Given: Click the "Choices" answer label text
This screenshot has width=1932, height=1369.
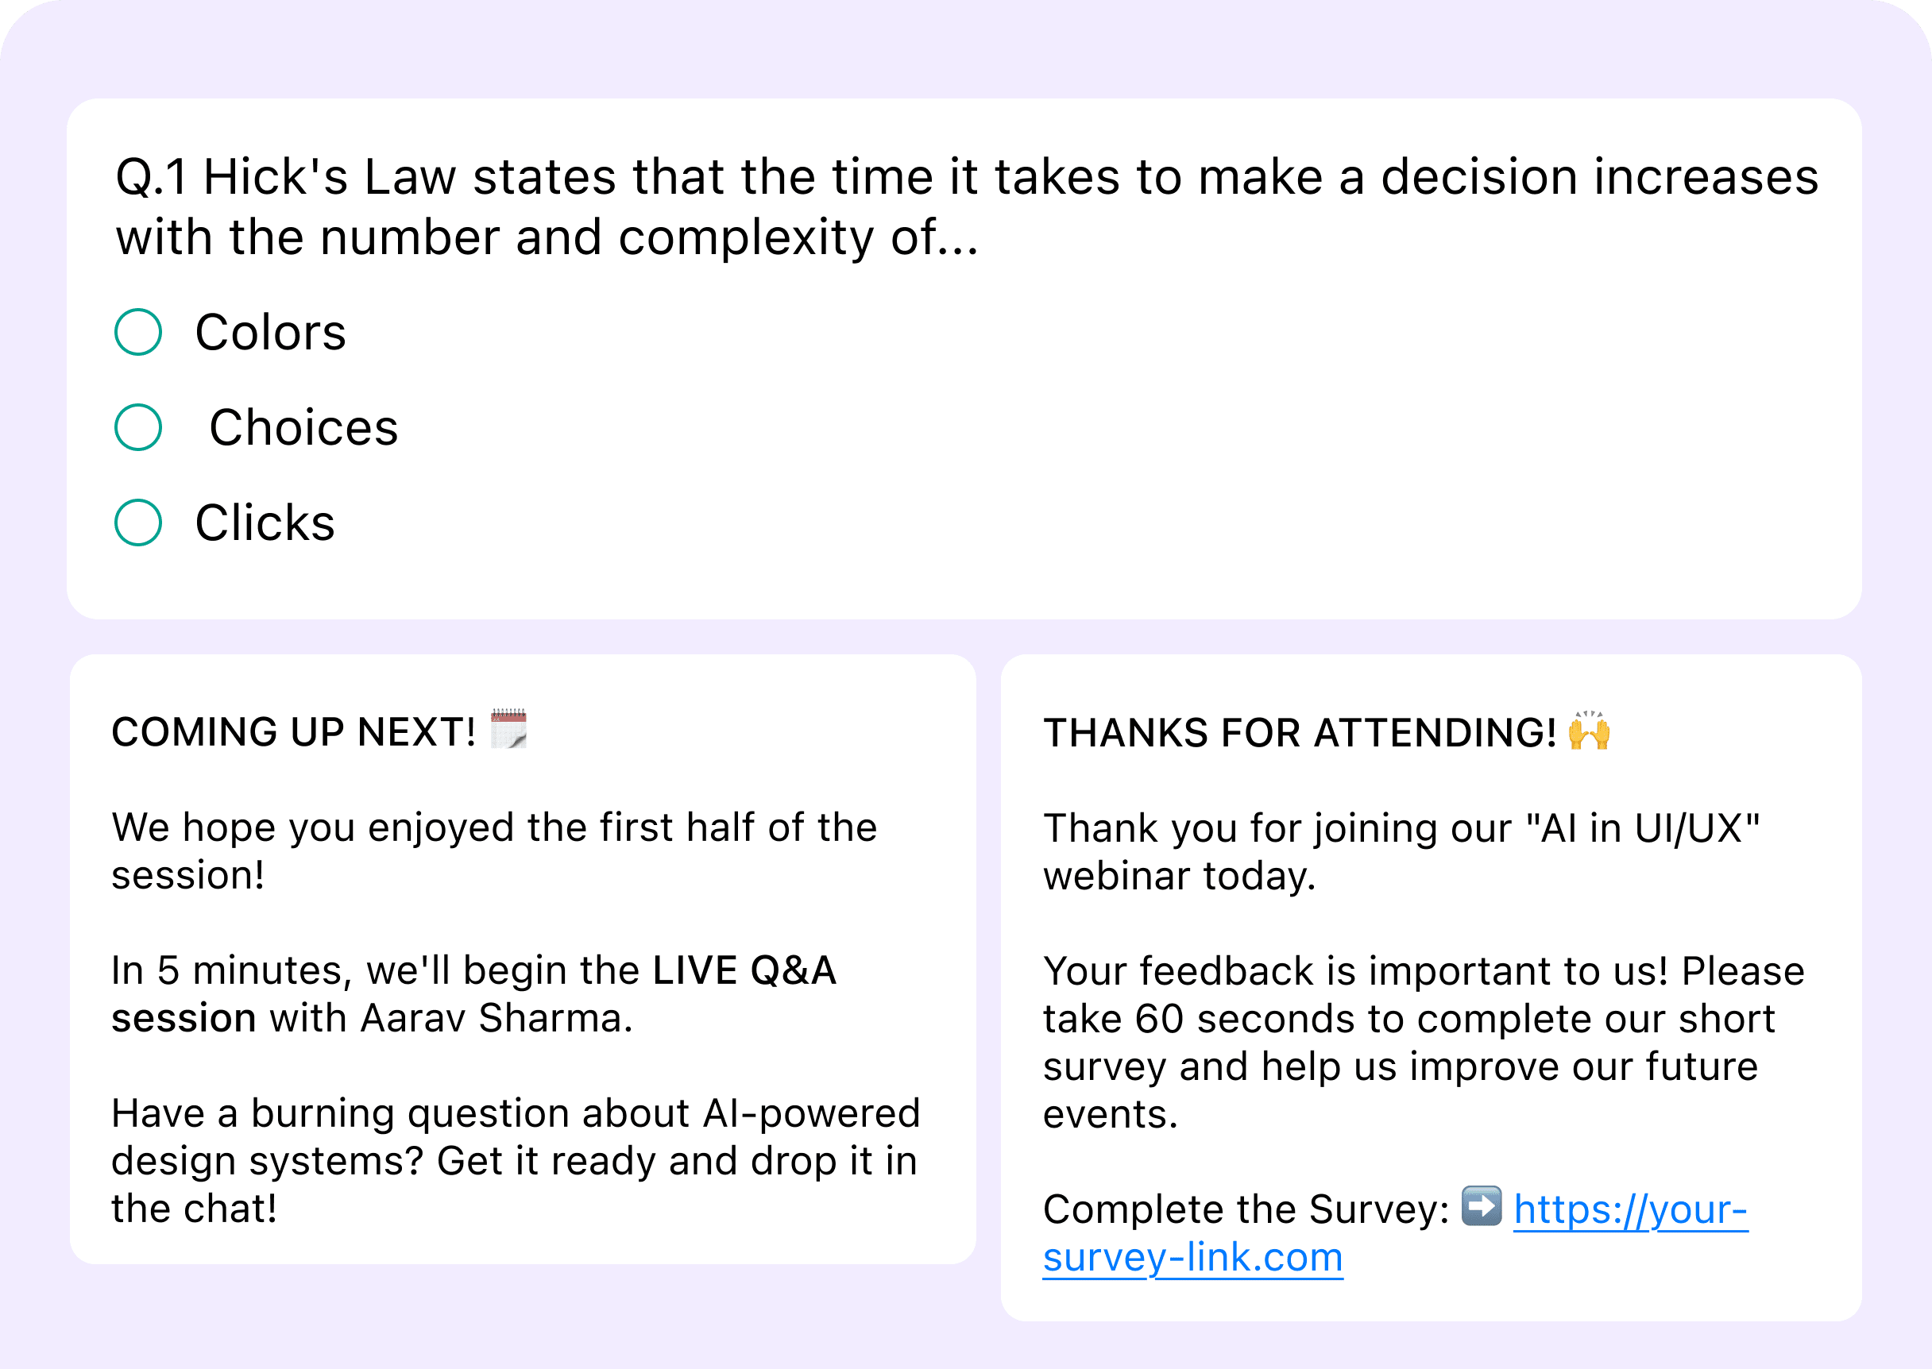Looking at the screenshot, I should coord(303,427).
